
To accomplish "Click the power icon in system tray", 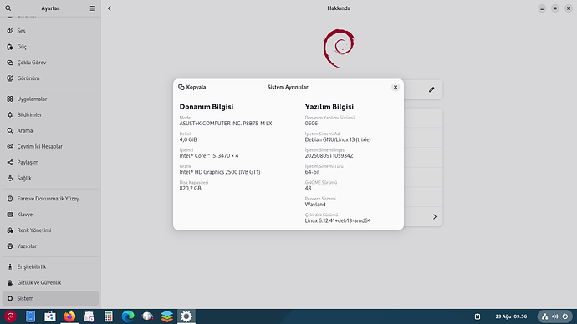I will tap(565, 316).
